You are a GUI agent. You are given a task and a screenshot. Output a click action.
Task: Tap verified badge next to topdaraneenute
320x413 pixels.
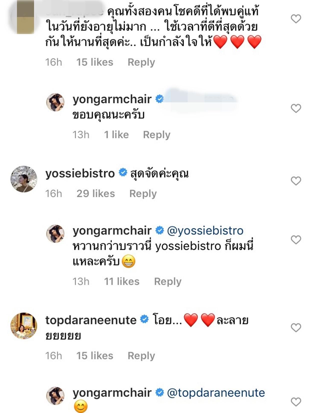[x=144, y=319]
